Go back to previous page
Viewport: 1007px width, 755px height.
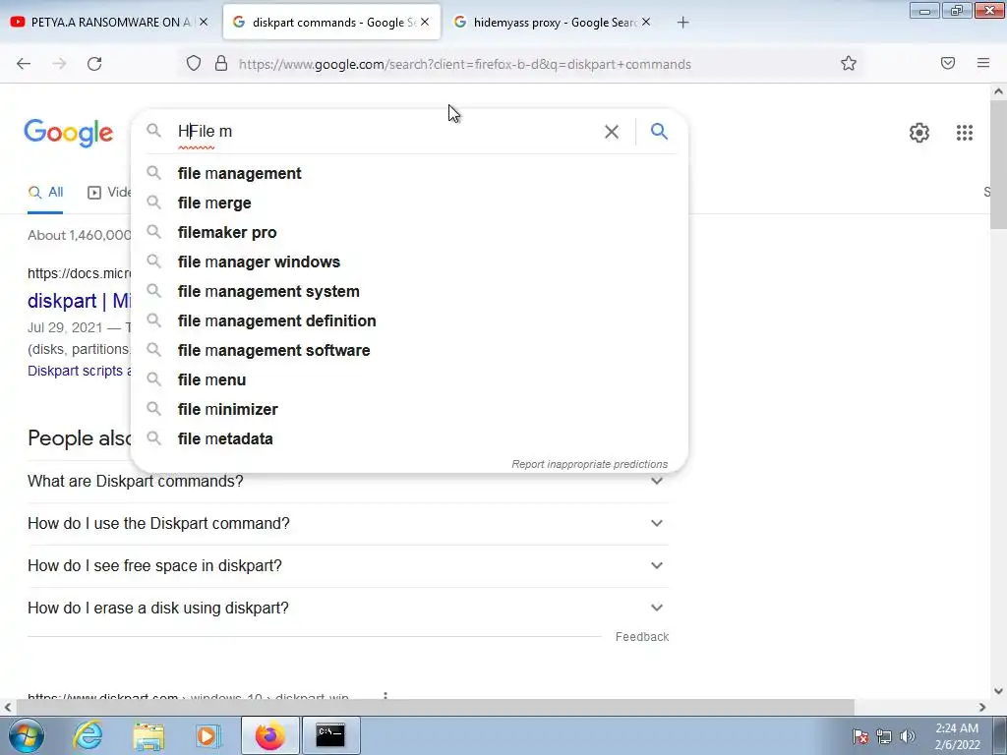pos(24,64)
